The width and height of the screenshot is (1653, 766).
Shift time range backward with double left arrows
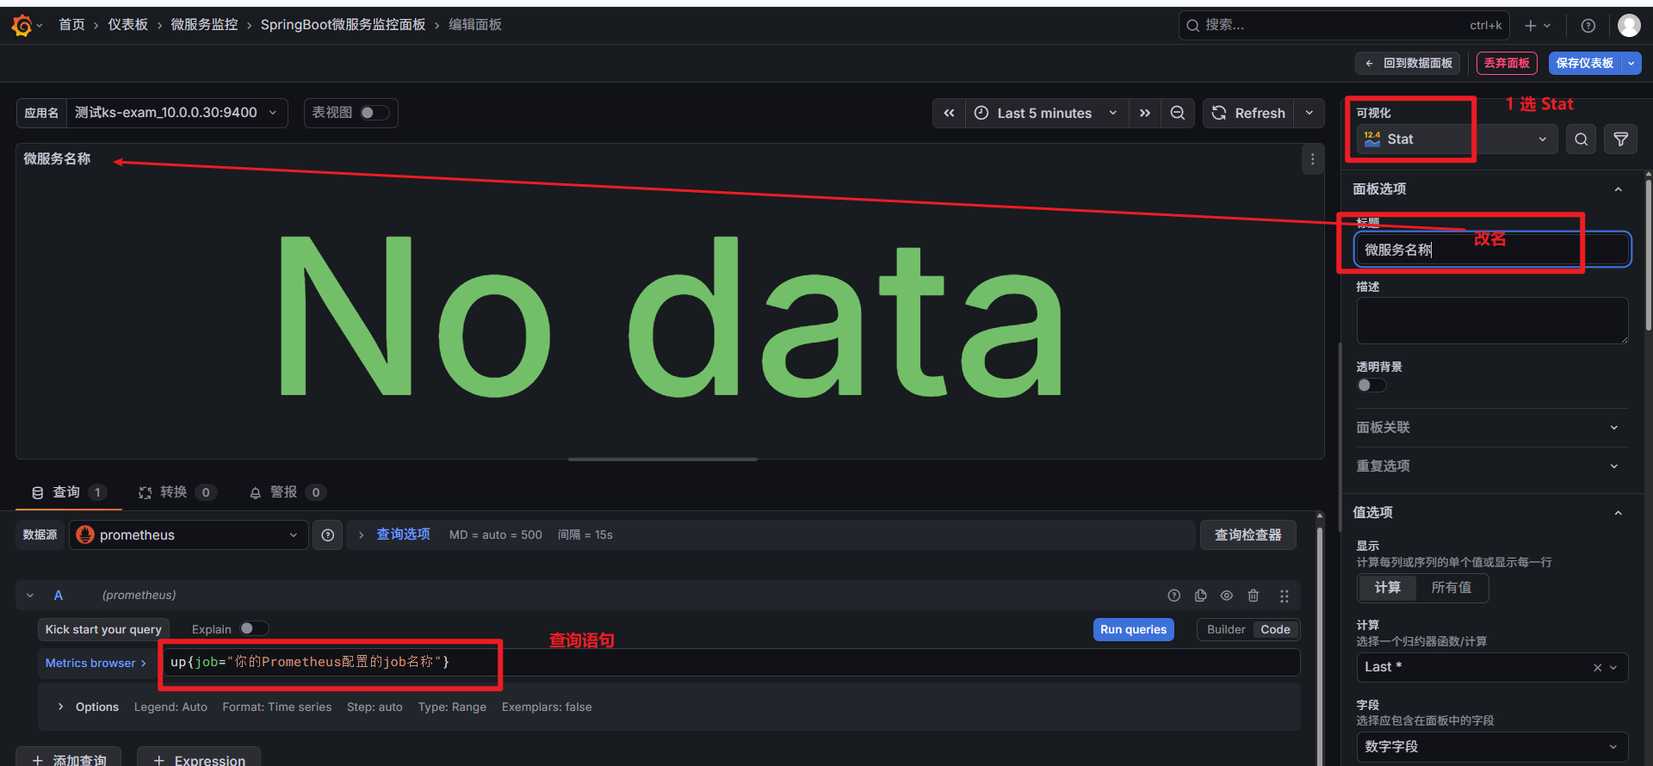coord(949,113)
